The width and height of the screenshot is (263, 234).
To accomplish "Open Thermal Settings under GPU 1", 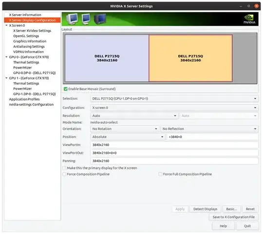I will (26, 83).
